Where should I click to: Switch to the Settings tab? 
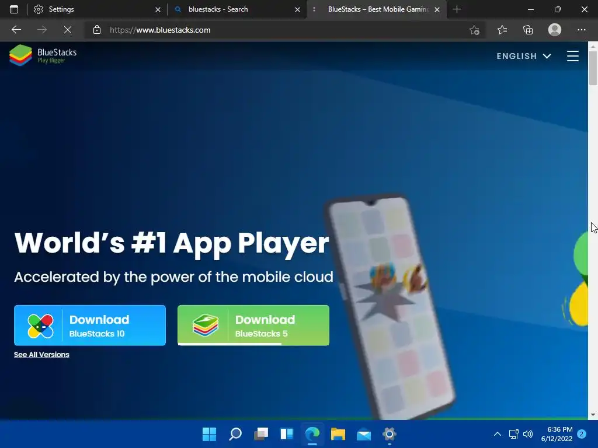pos(98,9)
